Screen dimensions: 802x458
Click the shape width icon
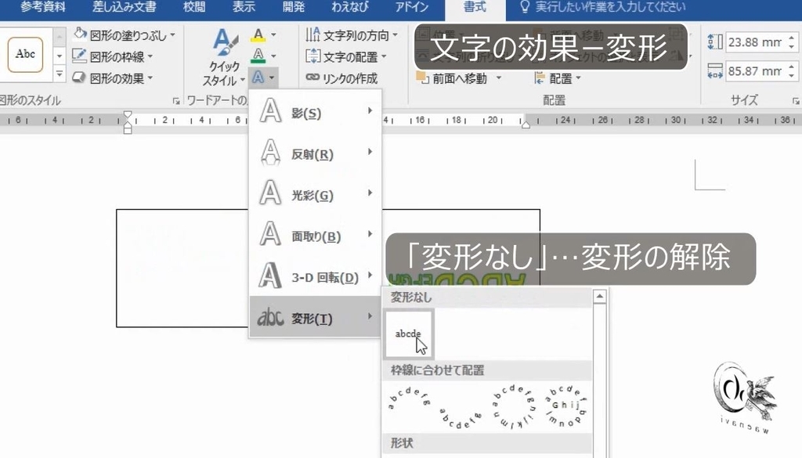pos(715,71)
